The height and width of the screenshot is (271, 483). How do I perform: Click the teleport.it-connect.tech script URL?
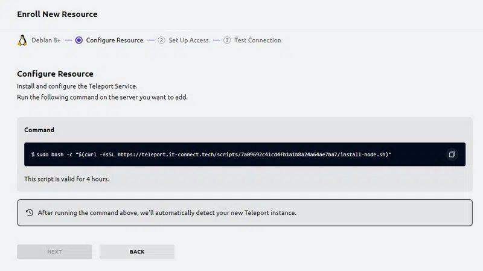[254, 155]
